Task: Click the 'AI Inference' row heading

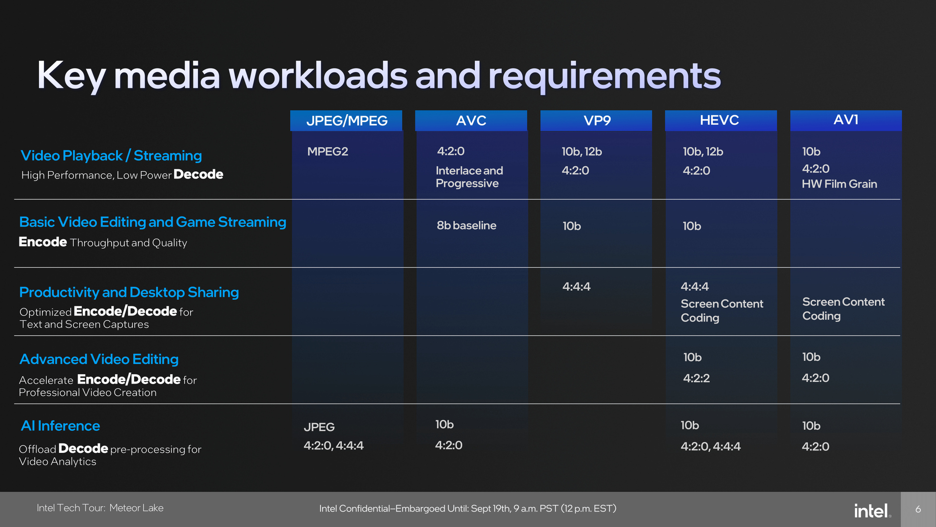Action: tap(59, 426)
